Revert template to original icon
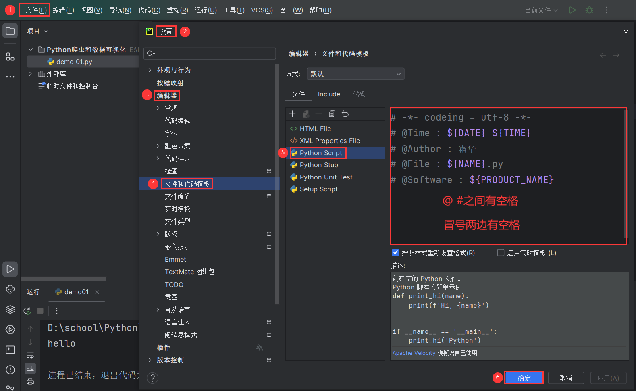The width and height of the screenshot is (636, 391). (x=345, y=114)
